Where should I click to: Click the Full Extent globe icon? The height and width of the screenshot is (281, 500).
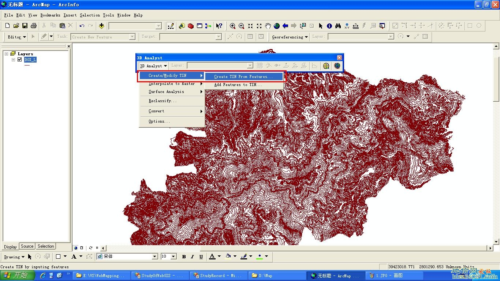coord(277,26)
